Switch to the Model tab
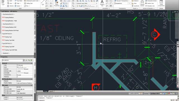This screenshot has width=179, height=101. [46, 91]
